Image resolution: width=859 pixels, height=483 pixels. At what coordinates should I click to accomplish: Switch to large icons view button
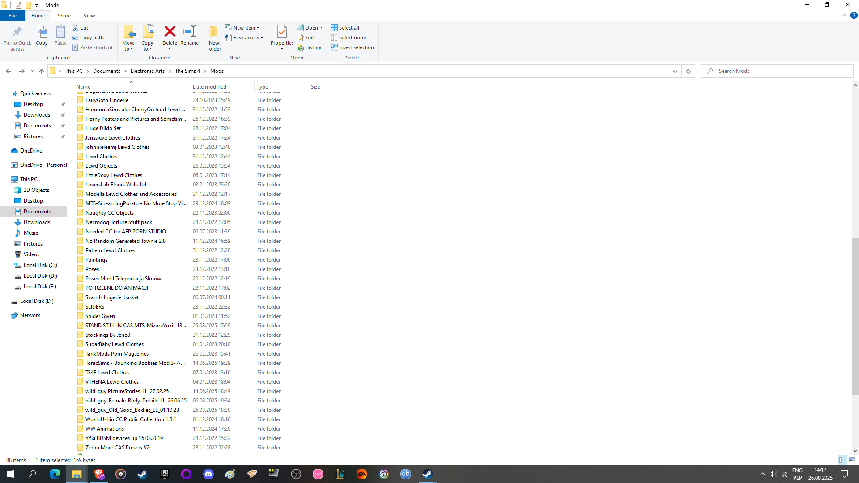(852, 460)
